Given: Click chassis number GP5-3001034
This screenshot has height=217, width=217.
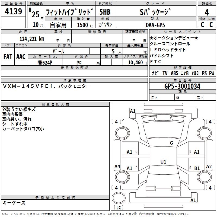Looking at the screenshot, I should [182, 86].
